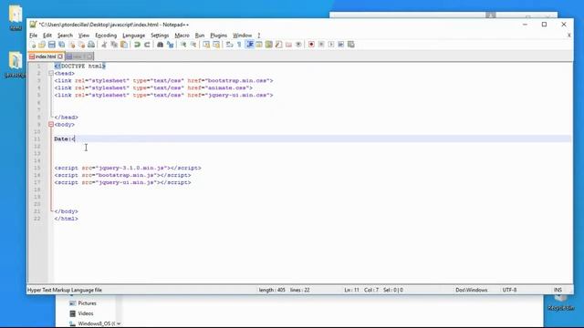Open the File menu
Image resolution: width=584 pixels, height=328 pixels.
coord(34,36)
